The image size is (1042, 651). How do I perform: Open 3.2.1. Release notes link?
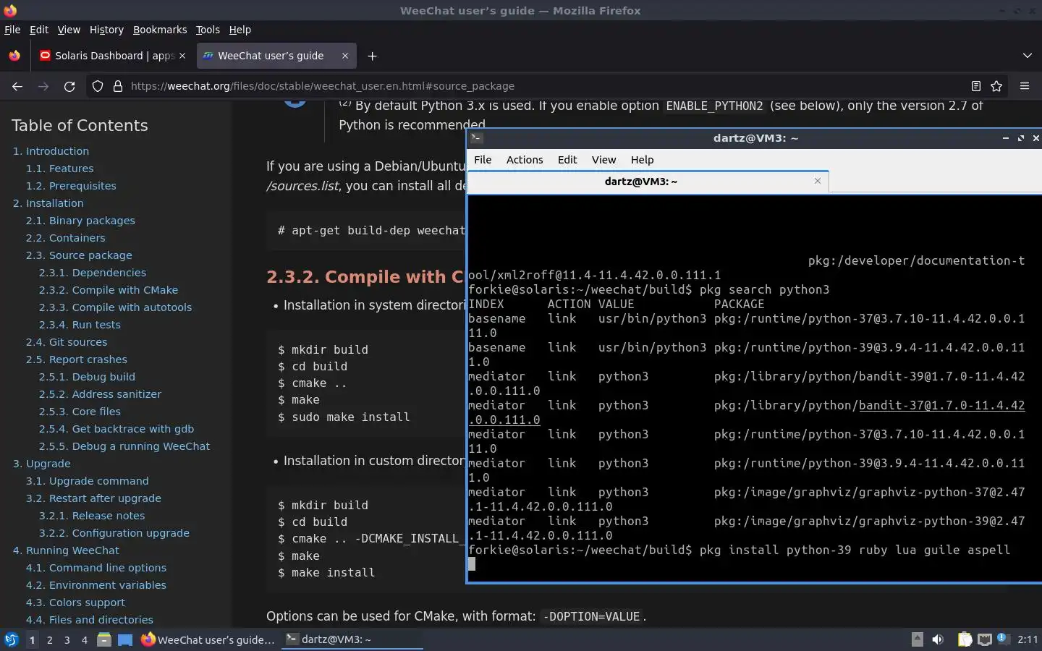(92, 516)
